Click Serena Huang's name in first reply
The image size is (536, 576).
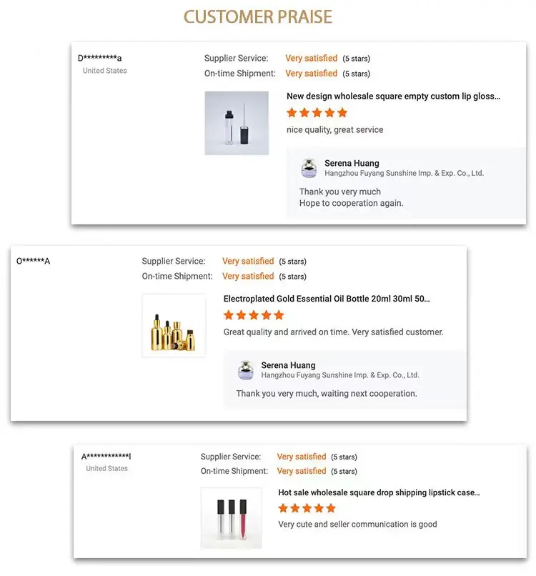(x=352, y=163)
